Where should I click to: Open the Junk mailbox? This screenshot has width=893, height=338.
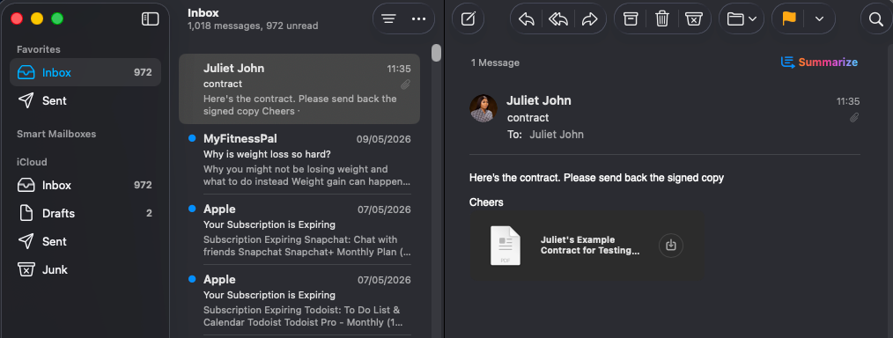85,269
